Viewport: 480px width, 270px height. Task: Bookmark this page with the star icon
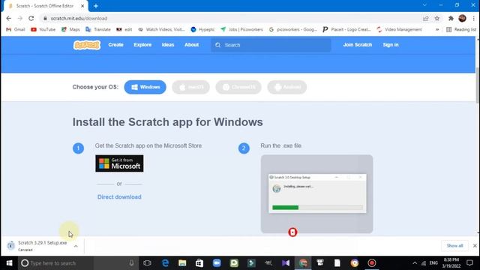[436, 18]
